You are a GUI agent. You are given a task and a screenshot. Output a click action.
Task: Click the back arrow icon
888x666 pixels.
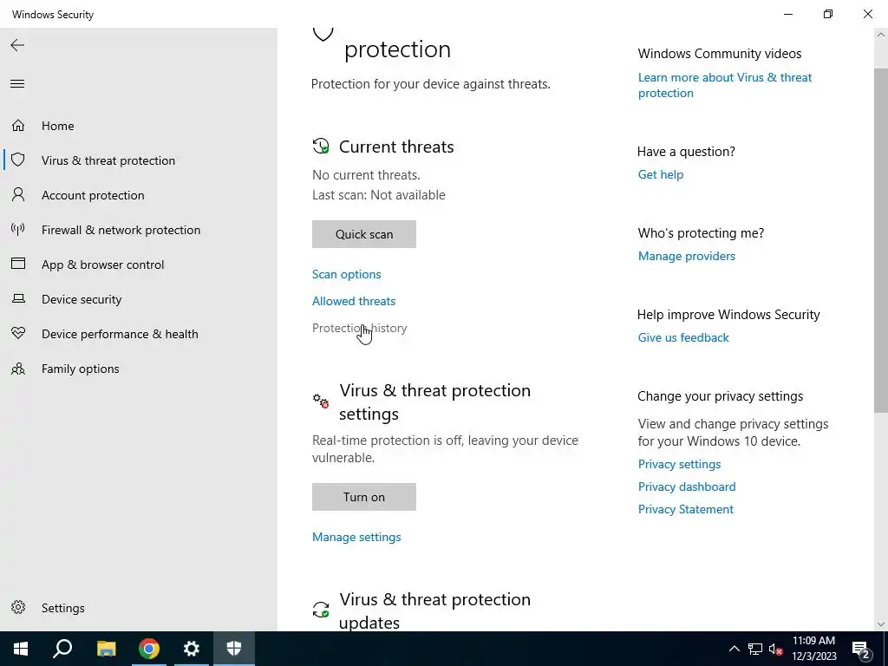pos(17,45)
